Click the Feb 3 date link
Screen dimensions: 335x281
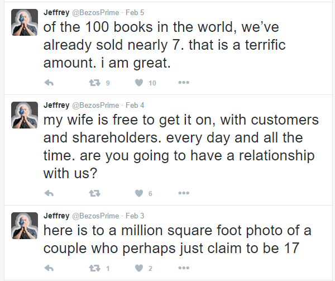[x=137, y=215]
